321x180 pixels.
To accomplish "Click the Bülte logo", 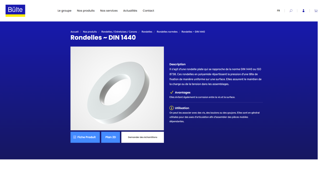I will coord(15,10).
